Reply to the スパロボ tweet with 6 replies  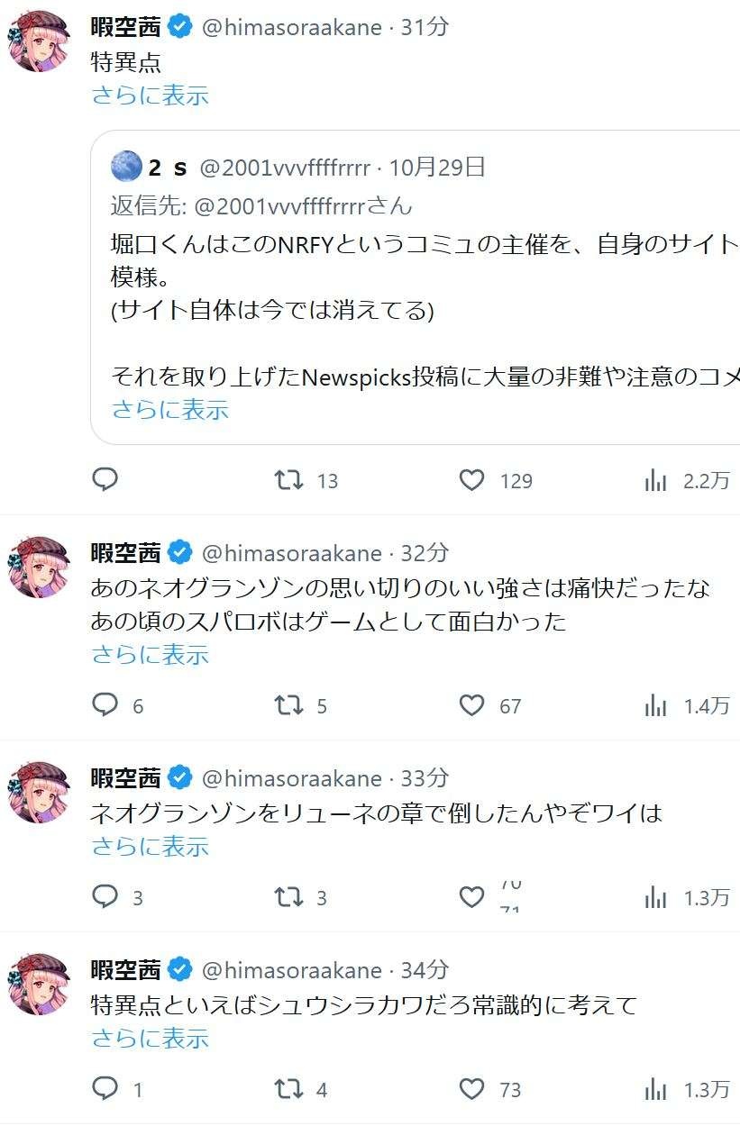pos(105,705)
